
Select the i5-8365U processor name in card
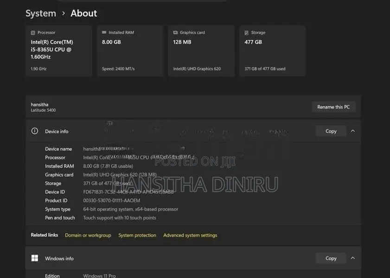[x=52, y=50]
